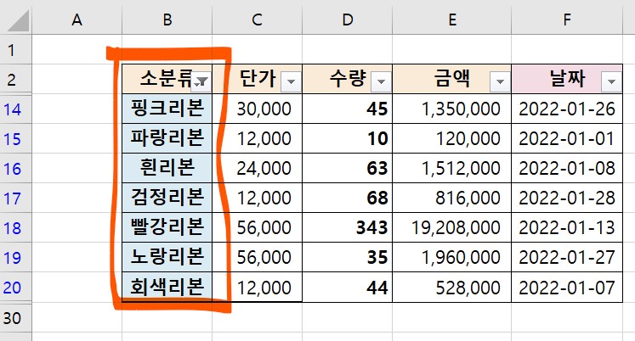Open the 금액 filter dropdown
Viewport: 635px width, 341px height.
pos(500,82)
